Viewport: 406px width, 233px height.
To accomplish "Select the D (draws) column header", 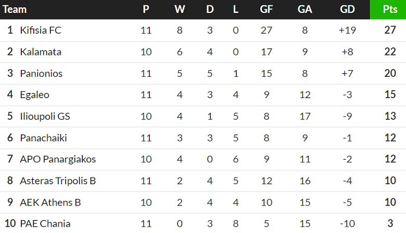I will pos(210,9).
